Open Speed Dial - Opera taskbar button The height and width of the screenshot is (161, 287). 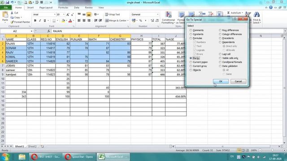[79, 157]
